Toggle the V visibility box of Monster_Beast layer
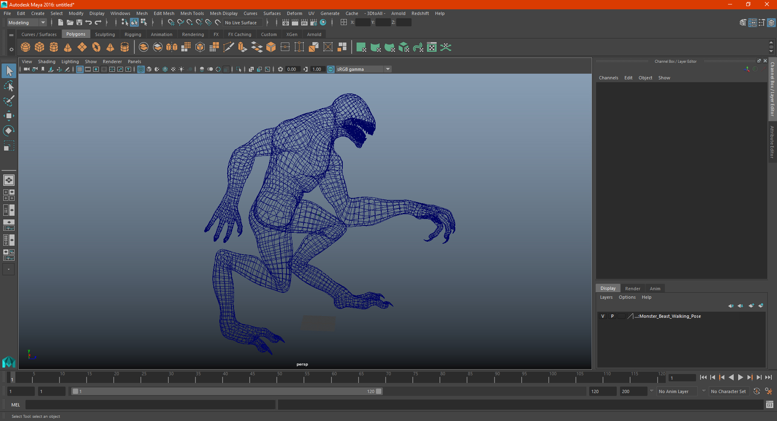Image resolution: width=777 pixels, height=421 pixels. pos(603,316)
